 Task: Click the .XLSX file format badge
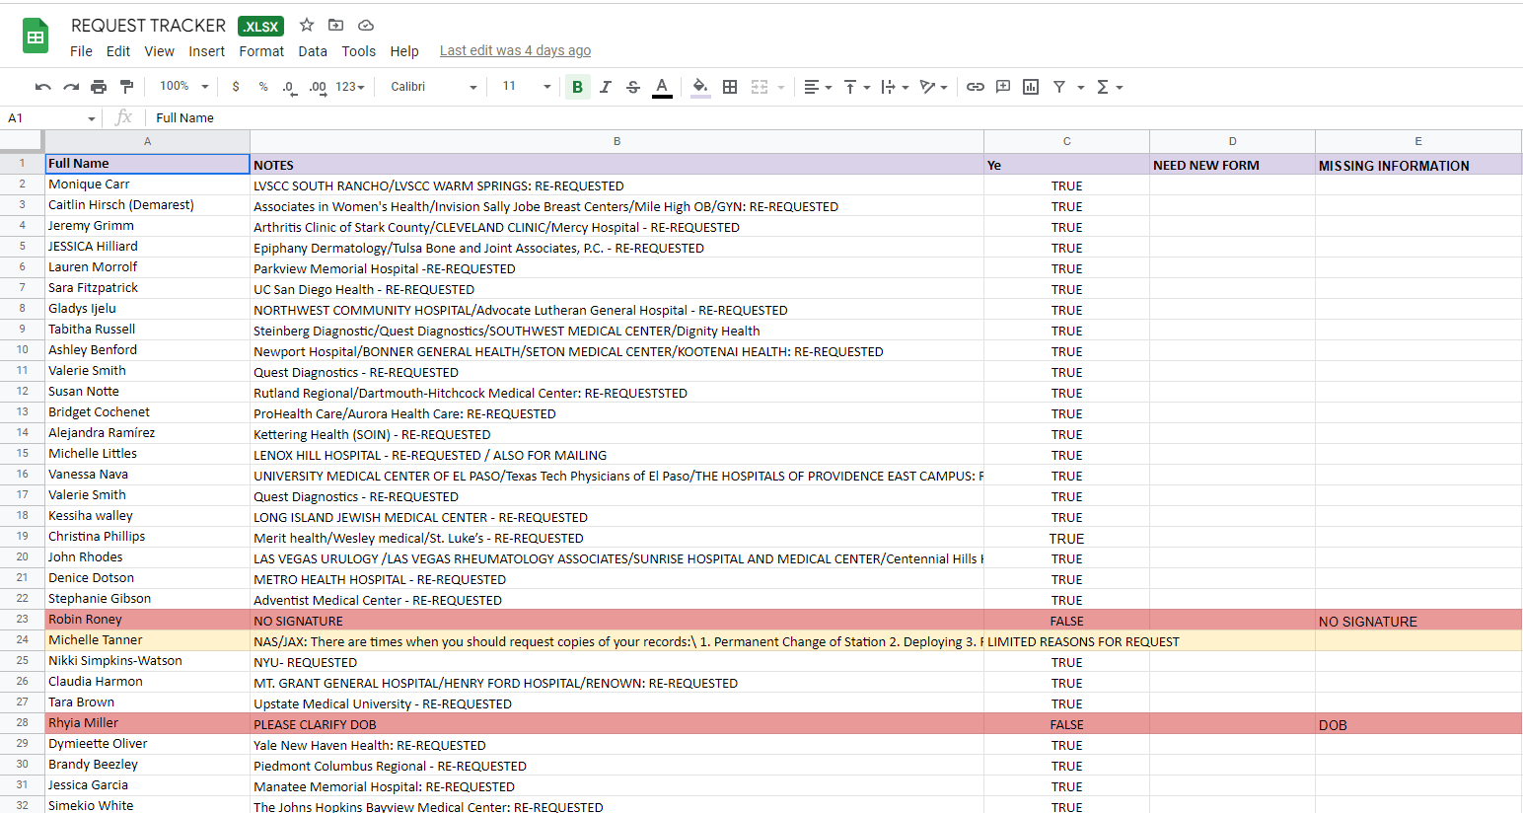coord(260,27)
